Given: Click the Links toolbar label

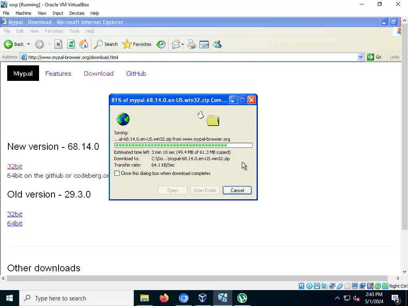Looking at the screenshot, I should [394, 57].
